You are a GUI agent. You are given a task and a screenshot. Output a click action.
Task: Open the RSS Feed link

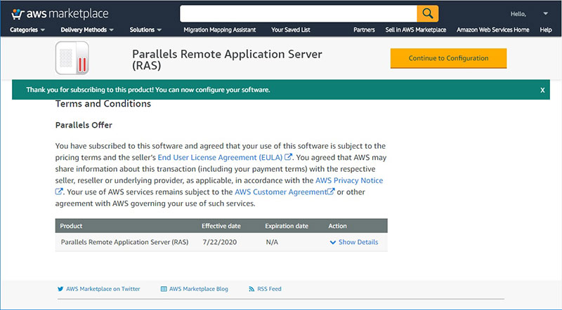tap(269, 289)
